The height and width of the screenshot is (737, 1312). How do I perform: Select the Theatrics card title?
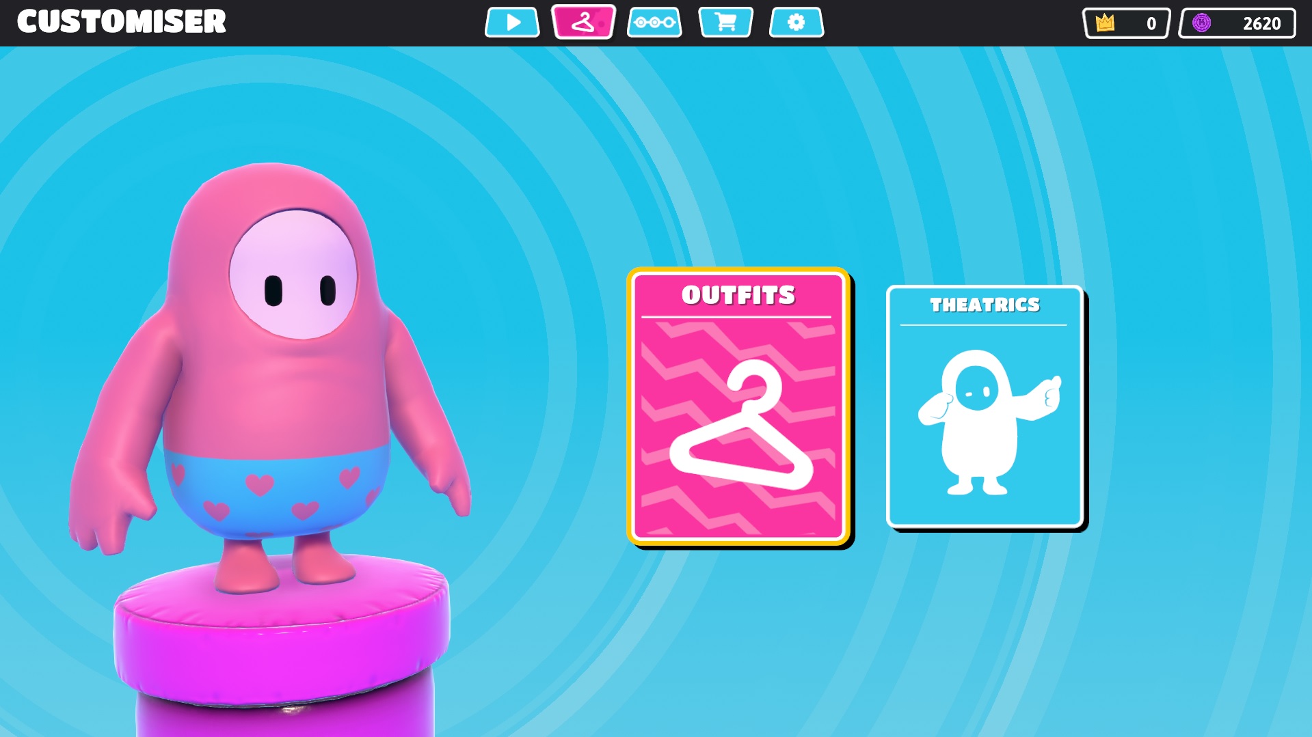(985, 305)
